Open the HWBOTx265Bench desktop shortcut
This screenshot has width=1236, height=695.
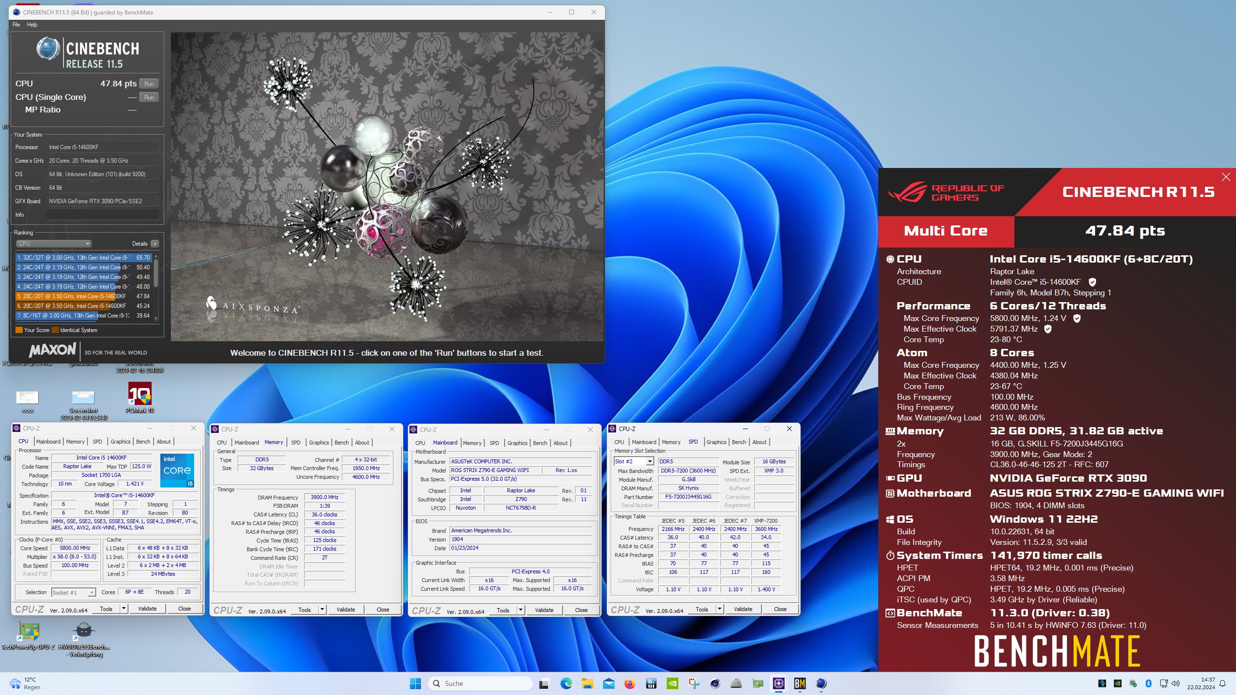click(84, 638)
